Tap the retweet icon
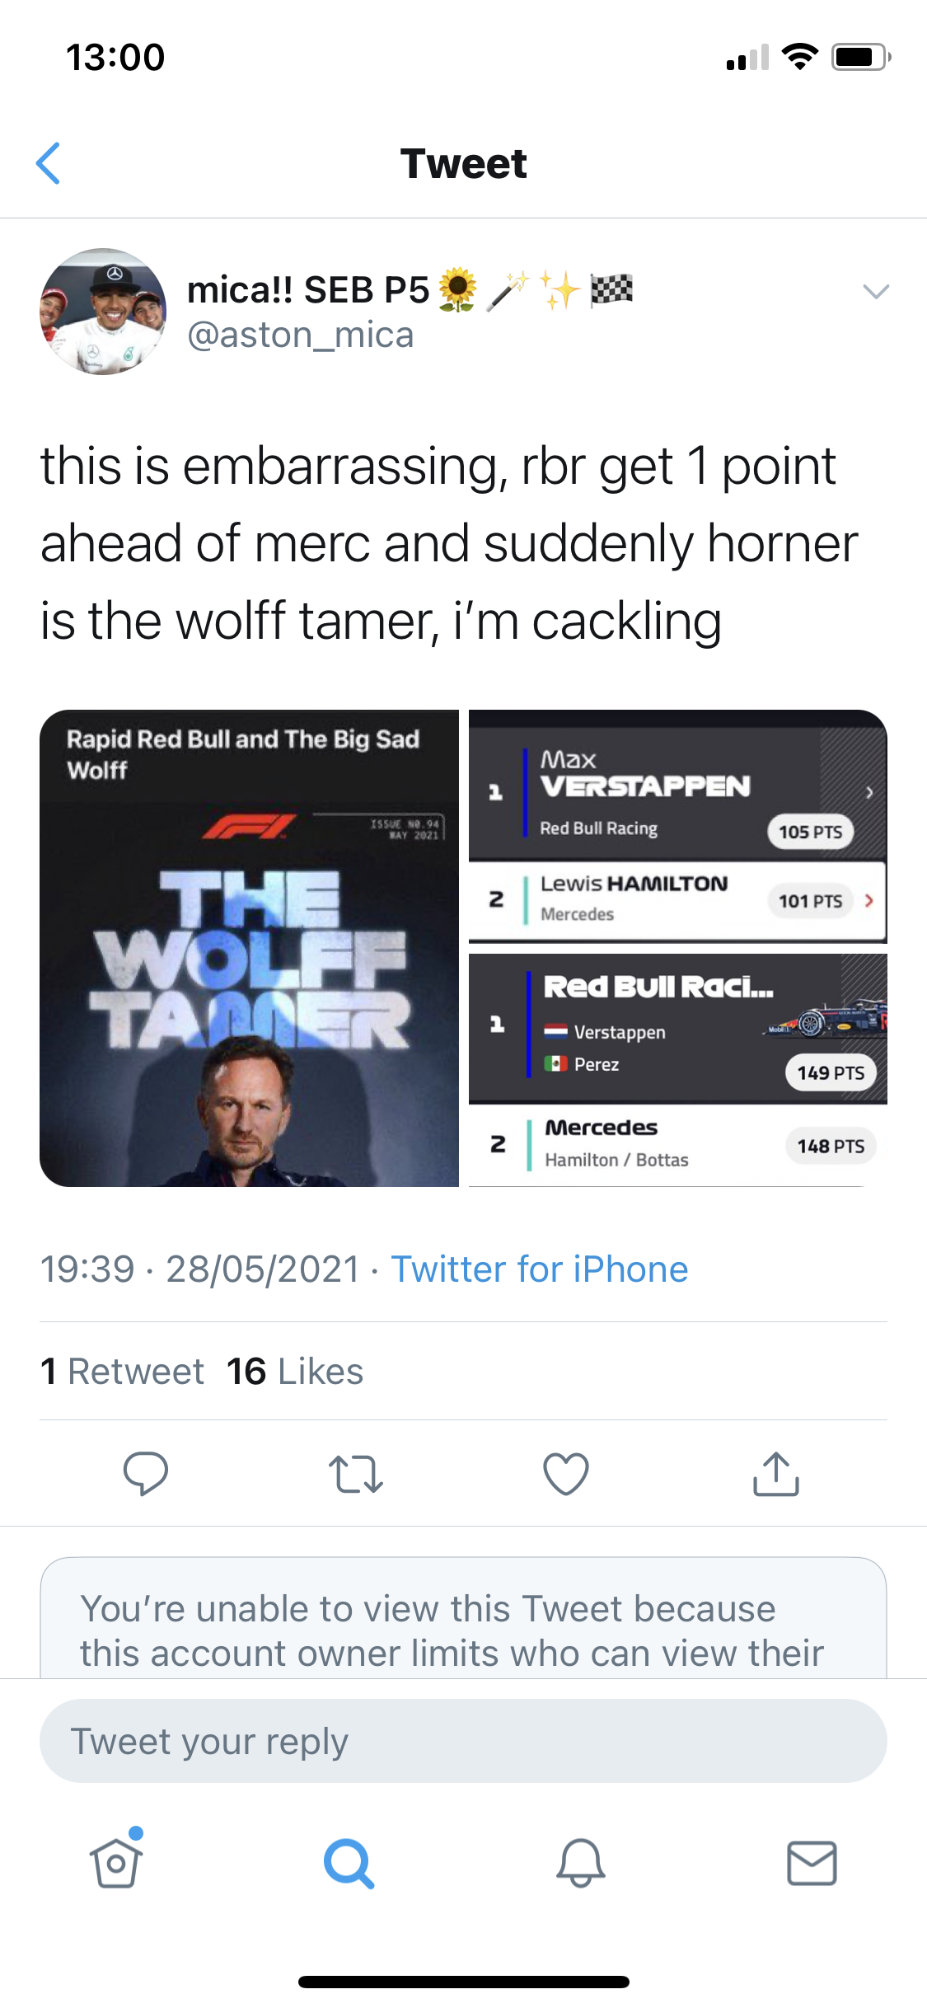 pyautogui.click(x=355, y=1474)
